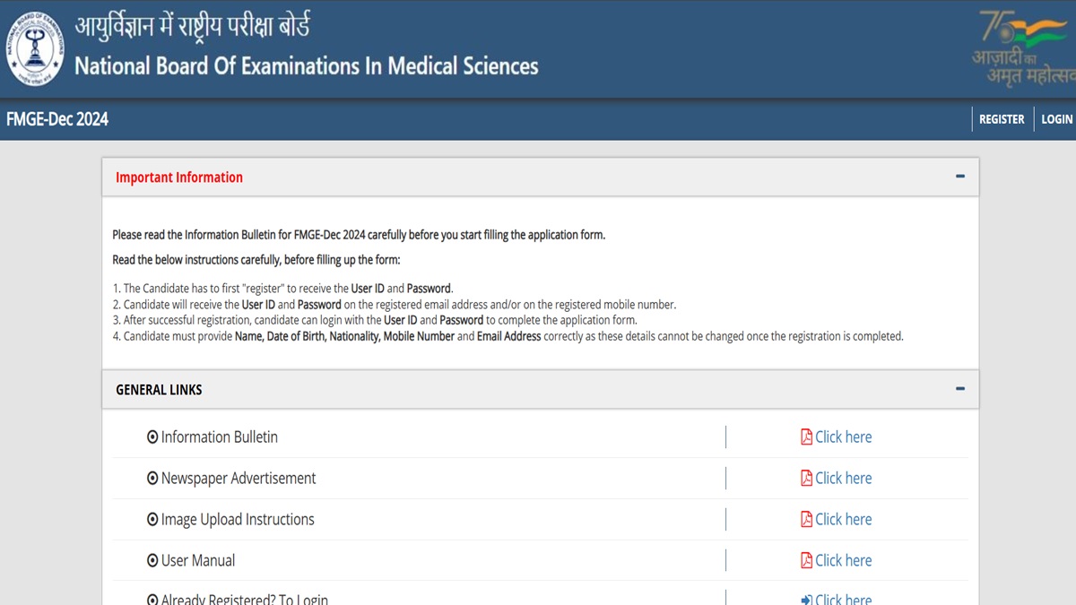Click instruction 3 about successful registration login
1076x605 pixels.
[x=375, y=320]
